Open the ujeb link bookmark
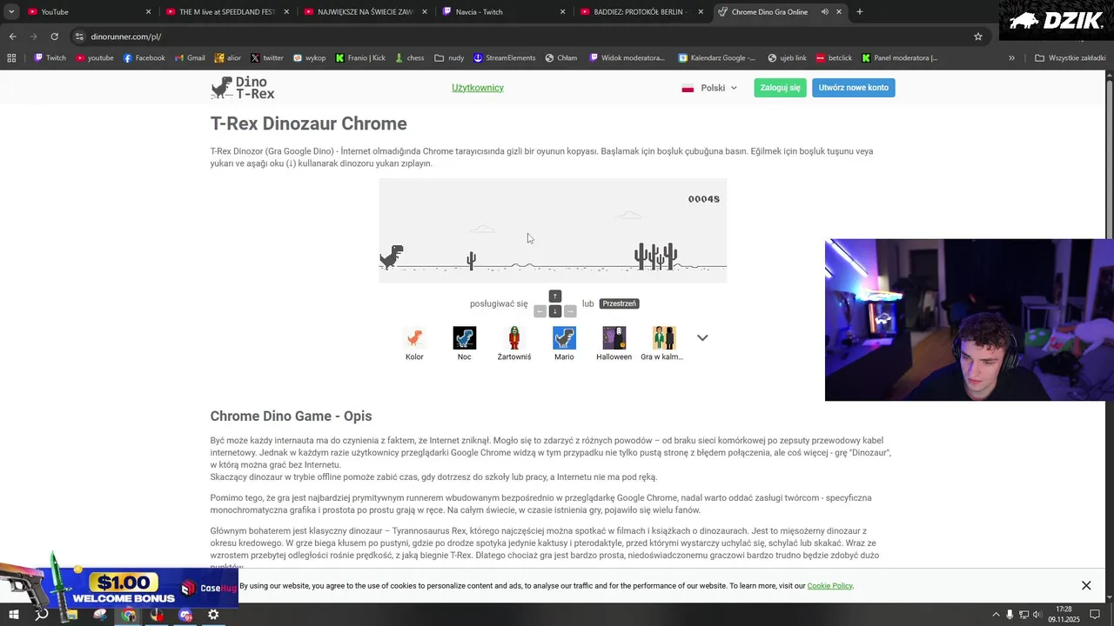This screenshot has width=1114, height=626. click(x=788, y=58)
